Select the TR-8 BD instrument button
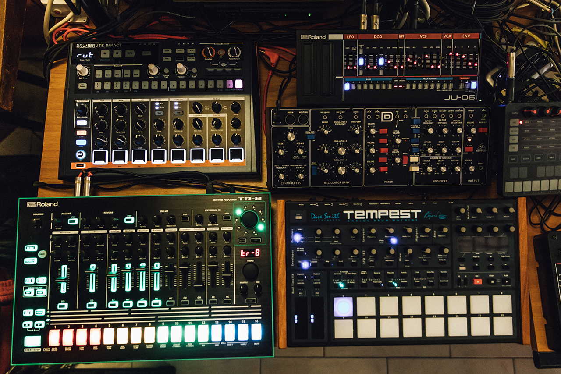The width and height of the screenshot is (561, 374). pyautogui.click(x=62, y=306)
